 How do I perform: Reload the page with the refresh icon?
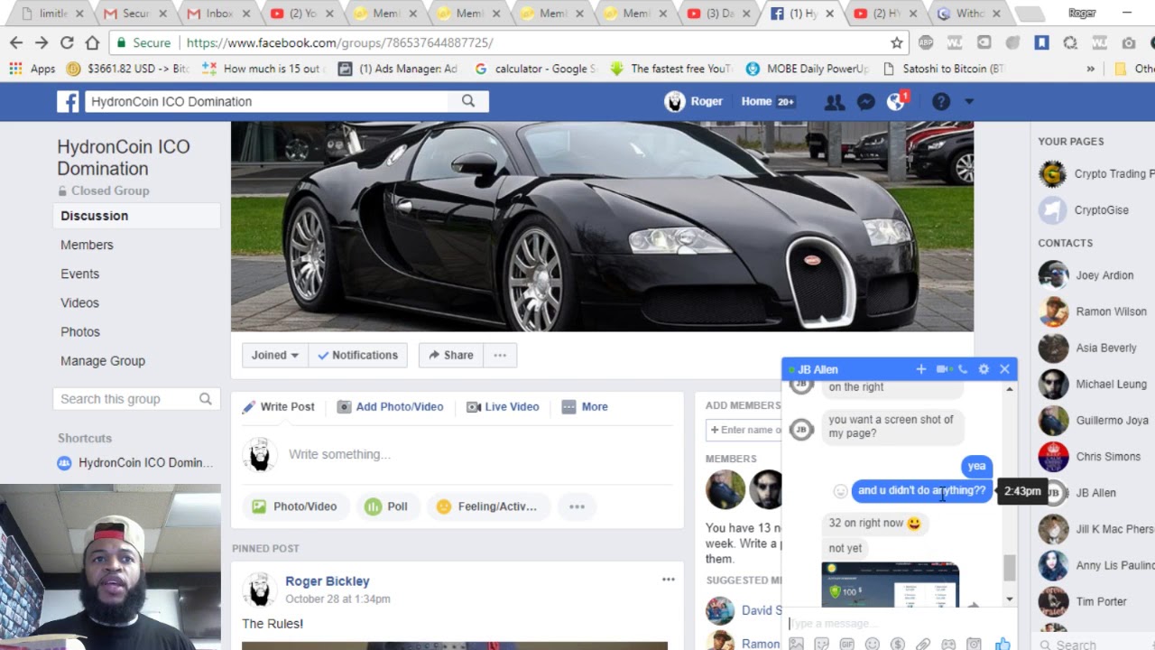(67, 42)
